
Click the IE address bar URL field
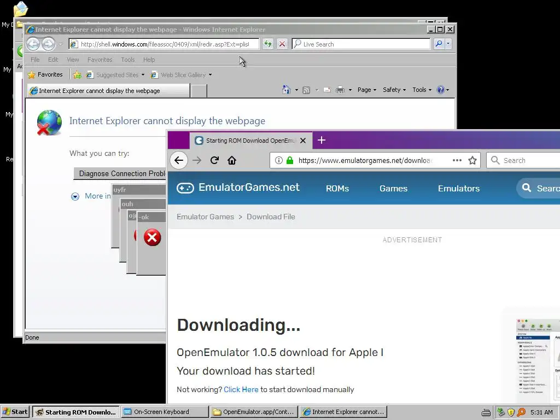click(x=164, y=44)
